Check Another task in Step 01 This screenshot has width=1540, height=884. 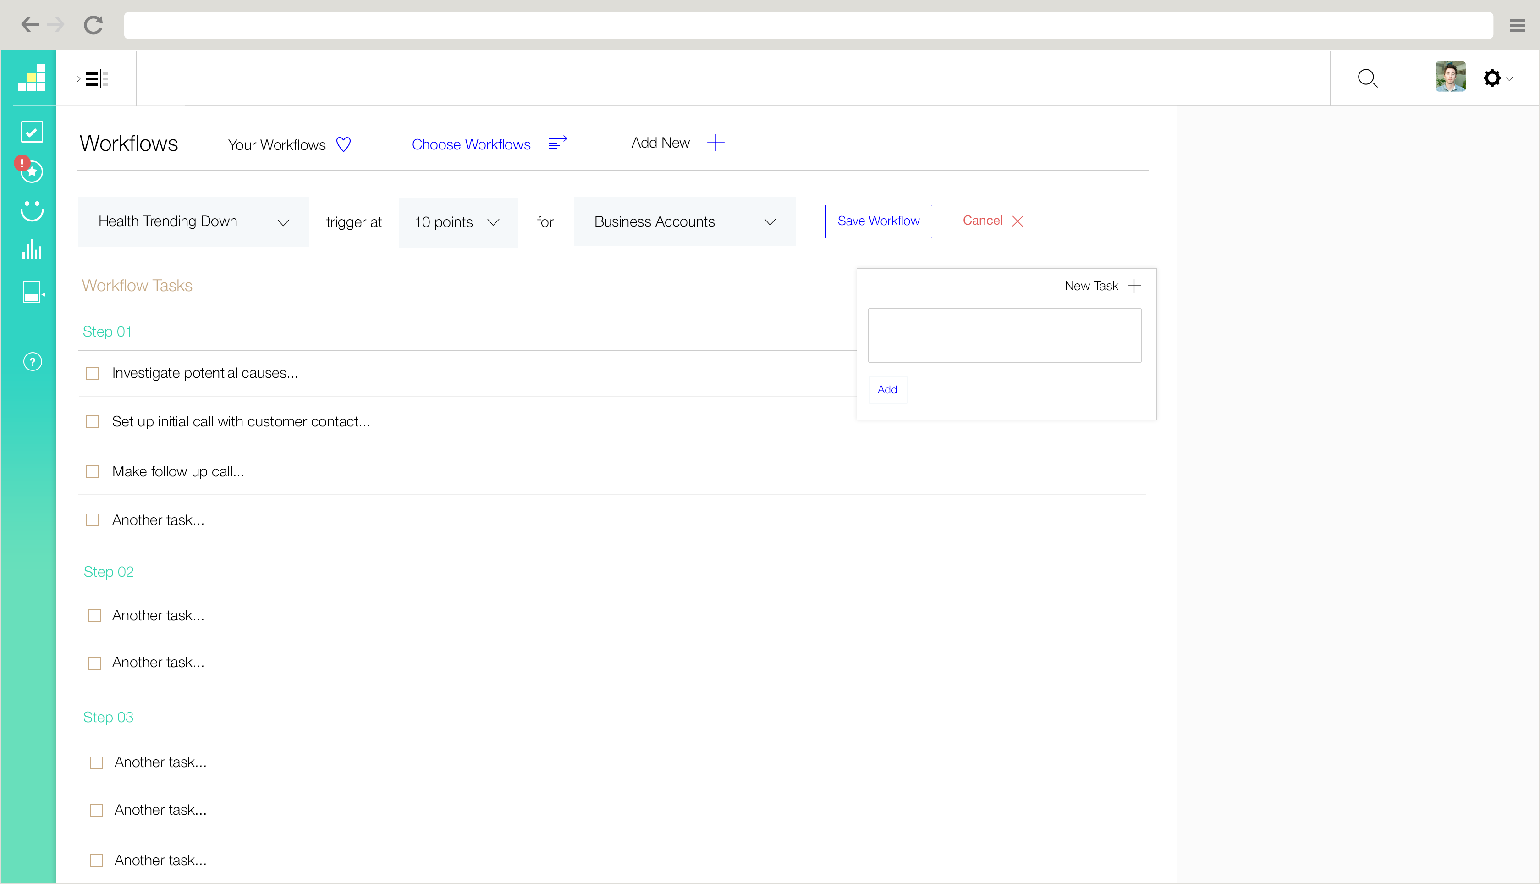point(92,520)
